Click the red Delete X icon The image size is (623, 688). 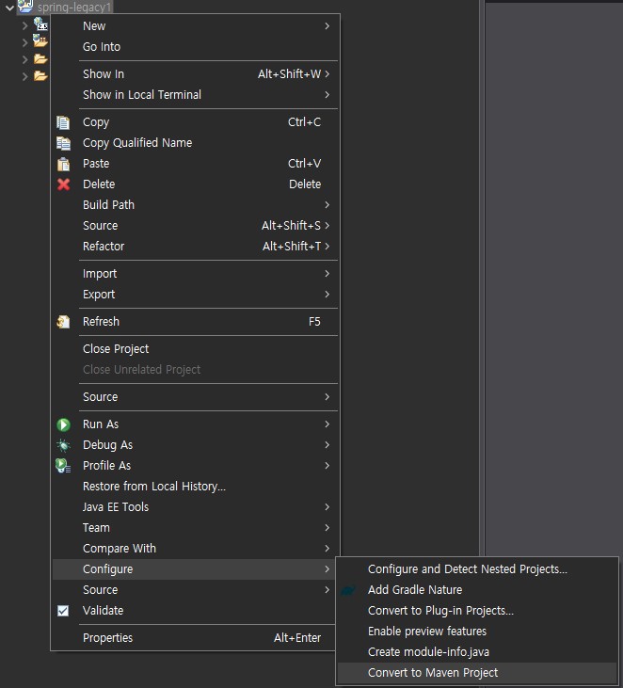coord(63,184)
